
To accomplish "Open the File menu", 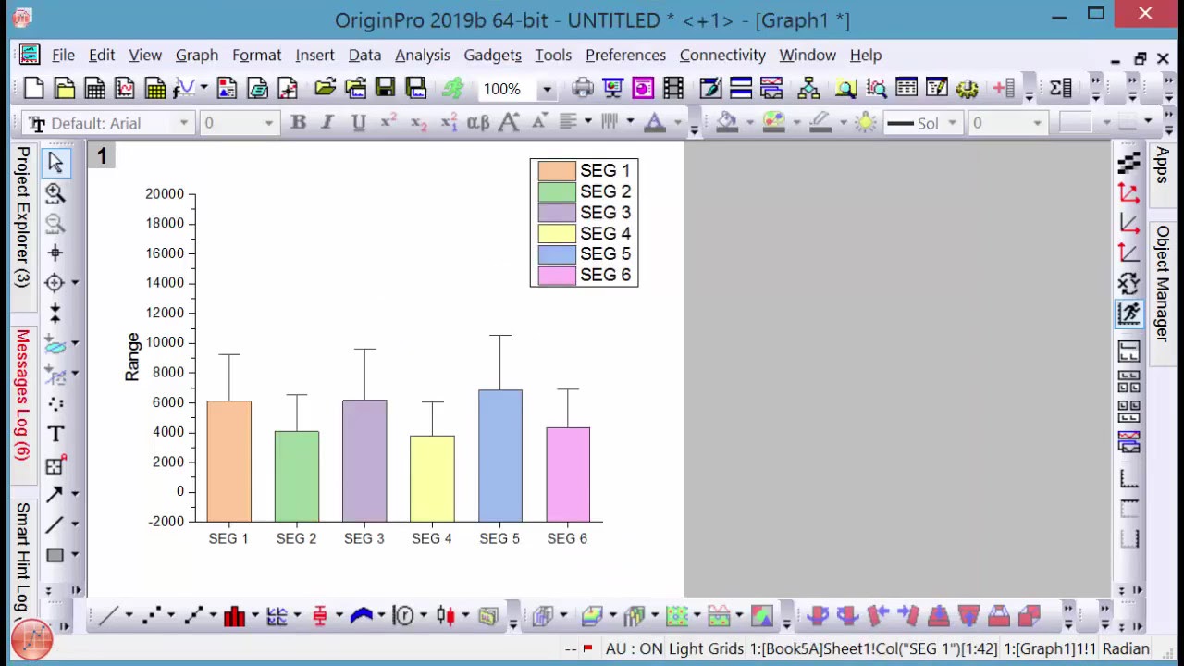I will click(x=63, y=55).
